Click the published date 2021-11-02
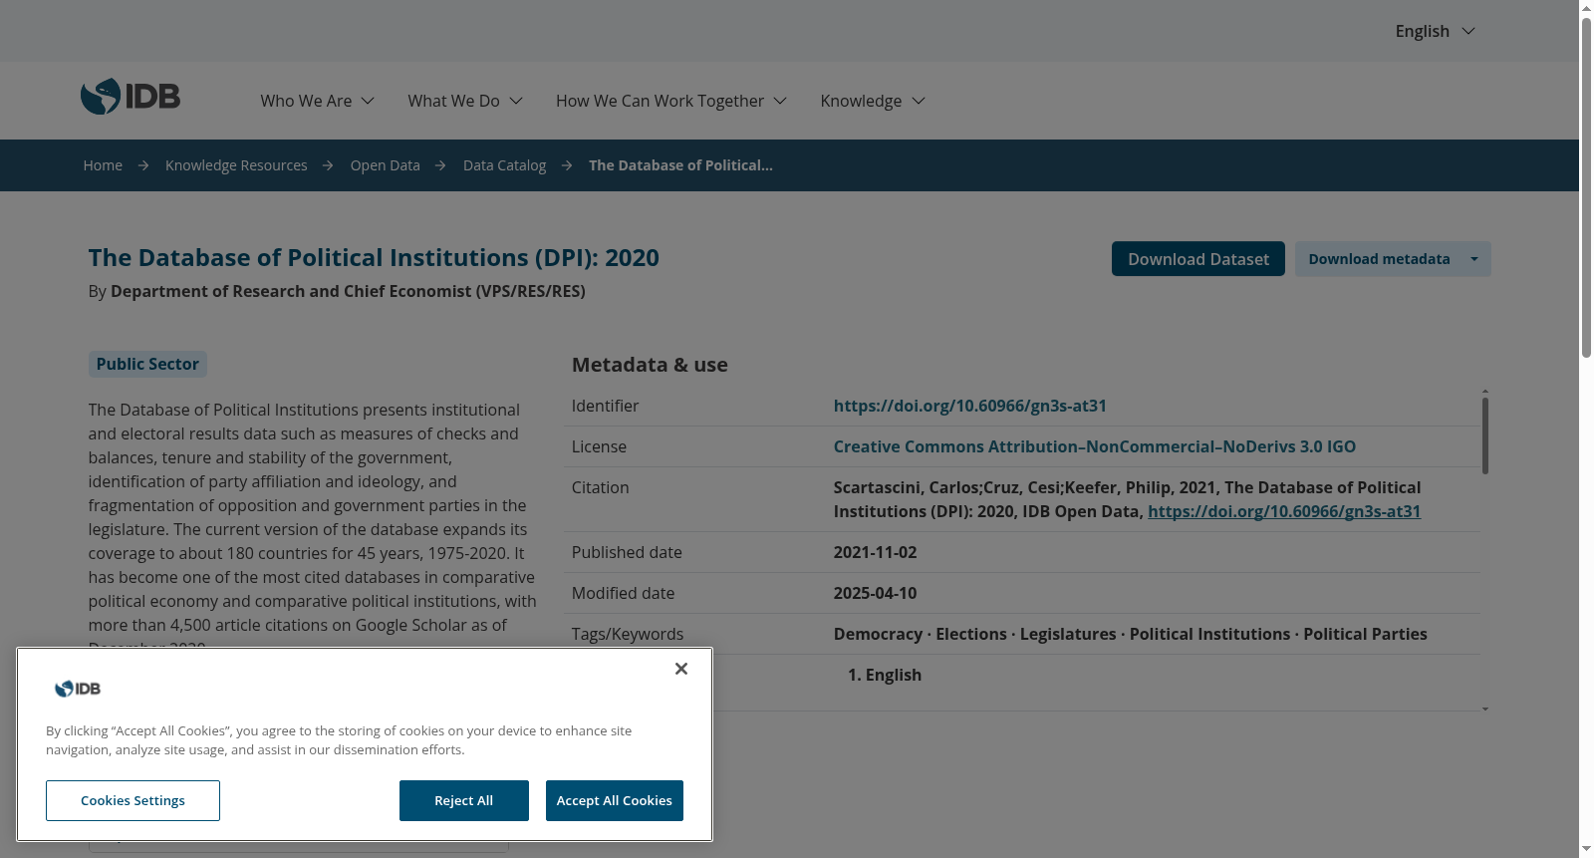Viewport: 1594px width, 858px height. [875, 552]
